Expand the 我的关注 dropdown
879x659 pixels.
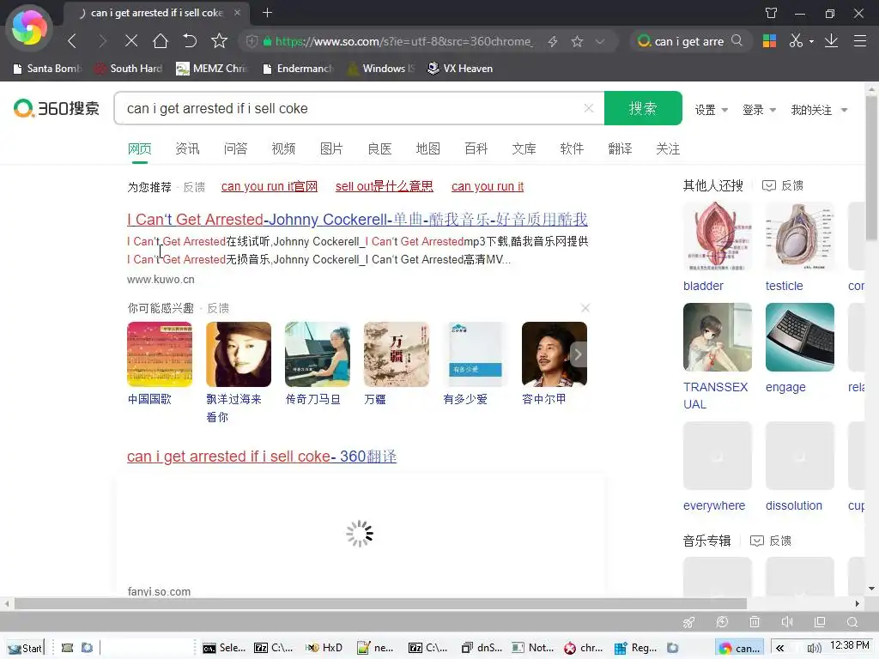[x=819, y=110]
